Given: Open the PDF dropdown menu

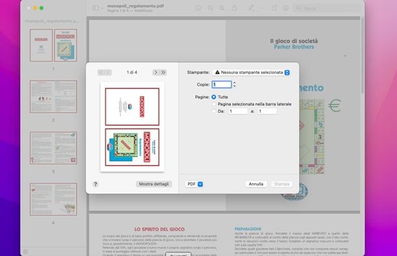Looking at the screenshot, I should (194, 185).
